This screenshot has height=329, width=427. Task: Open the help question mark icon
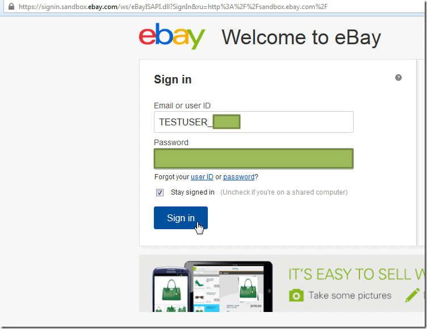398,78
